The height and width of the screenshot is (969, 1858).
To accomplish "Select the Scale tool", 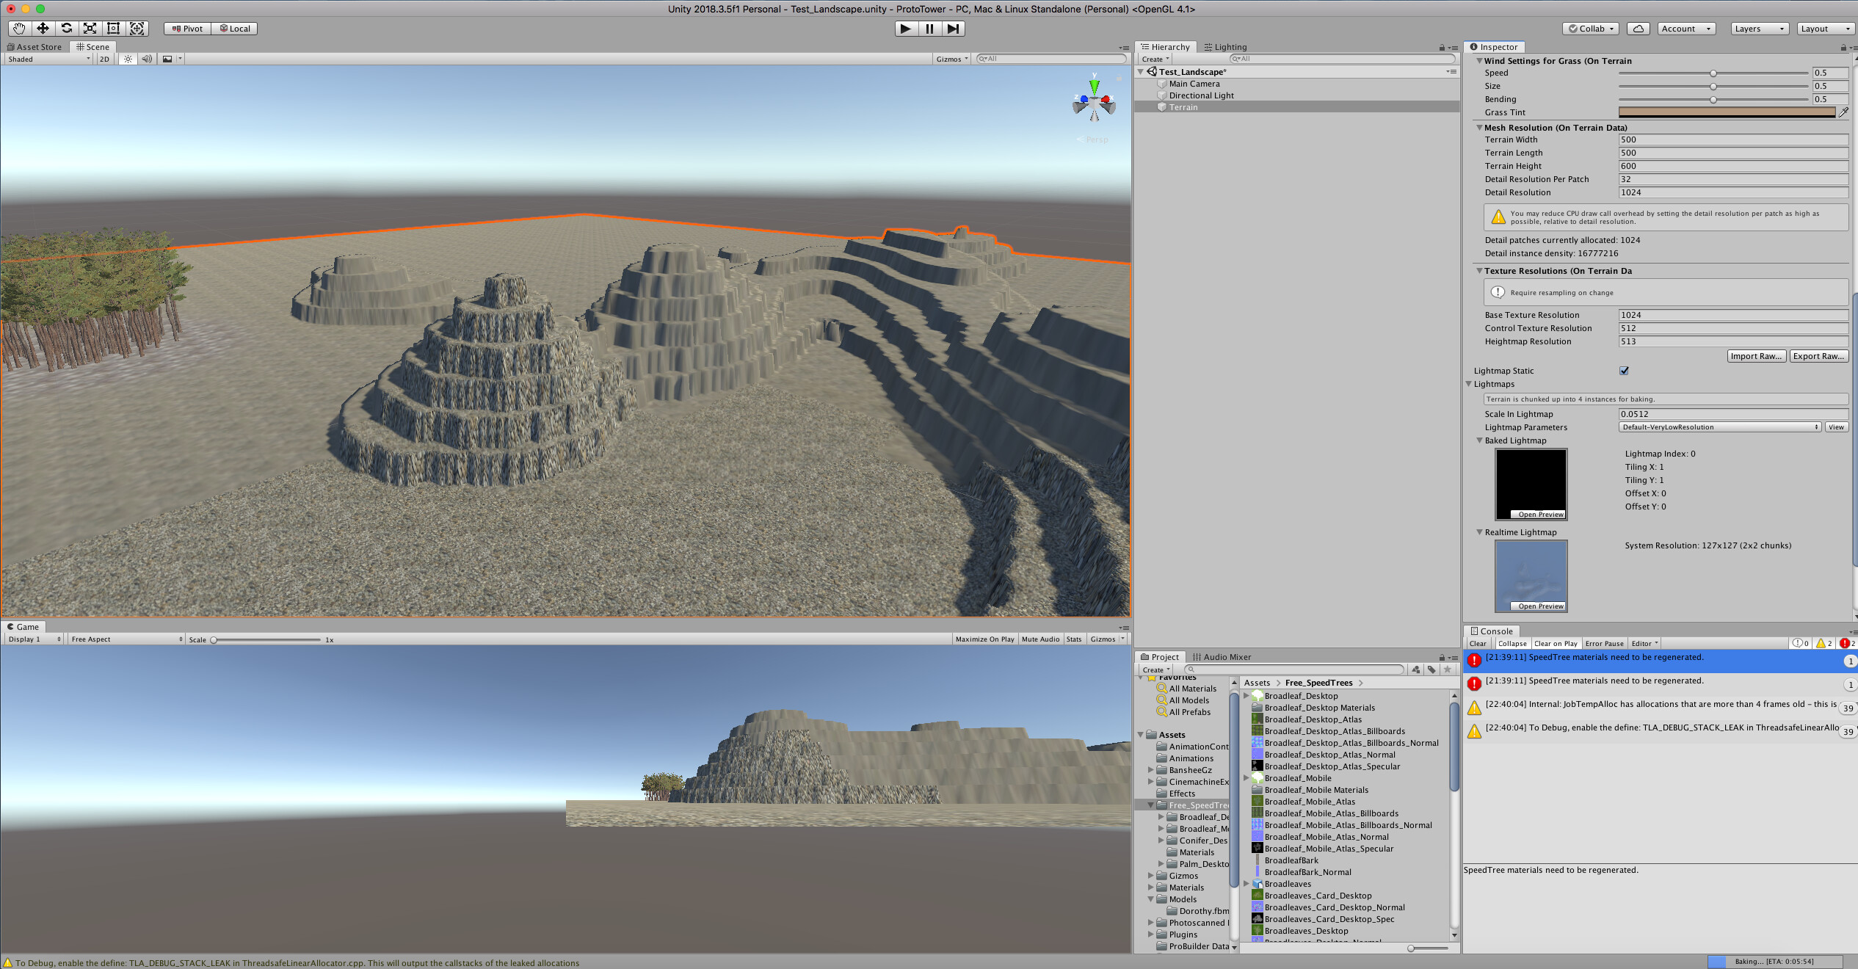I will tap(90, 28).
